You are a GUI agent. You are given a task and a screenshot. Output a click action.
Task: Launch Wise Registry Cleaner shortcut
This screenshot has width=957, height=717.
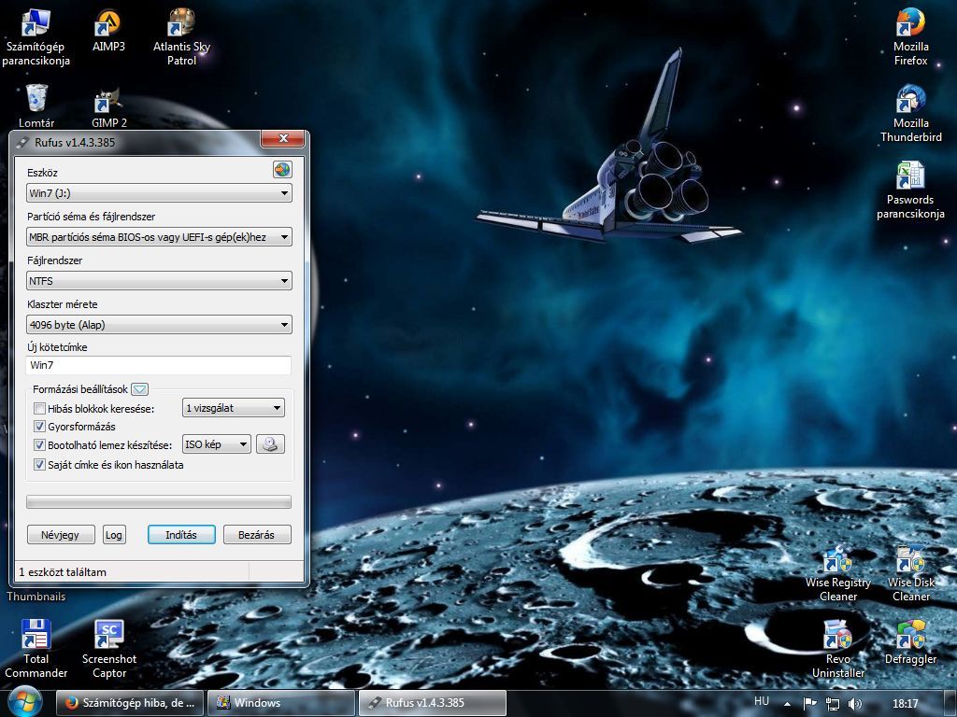click(x=838, y=574)
